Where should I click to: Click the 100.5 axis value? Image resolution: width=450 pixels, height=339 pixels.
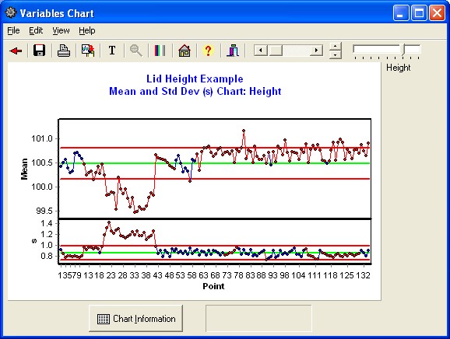click(x=42, y=163)
